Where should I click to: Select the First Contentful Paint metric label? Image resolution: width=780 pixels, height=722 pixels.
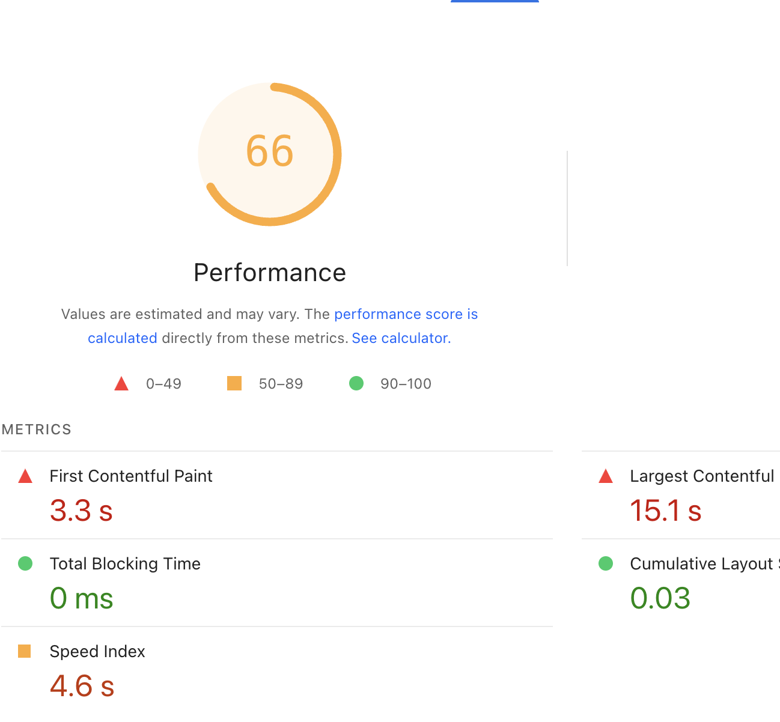(131, 476)
